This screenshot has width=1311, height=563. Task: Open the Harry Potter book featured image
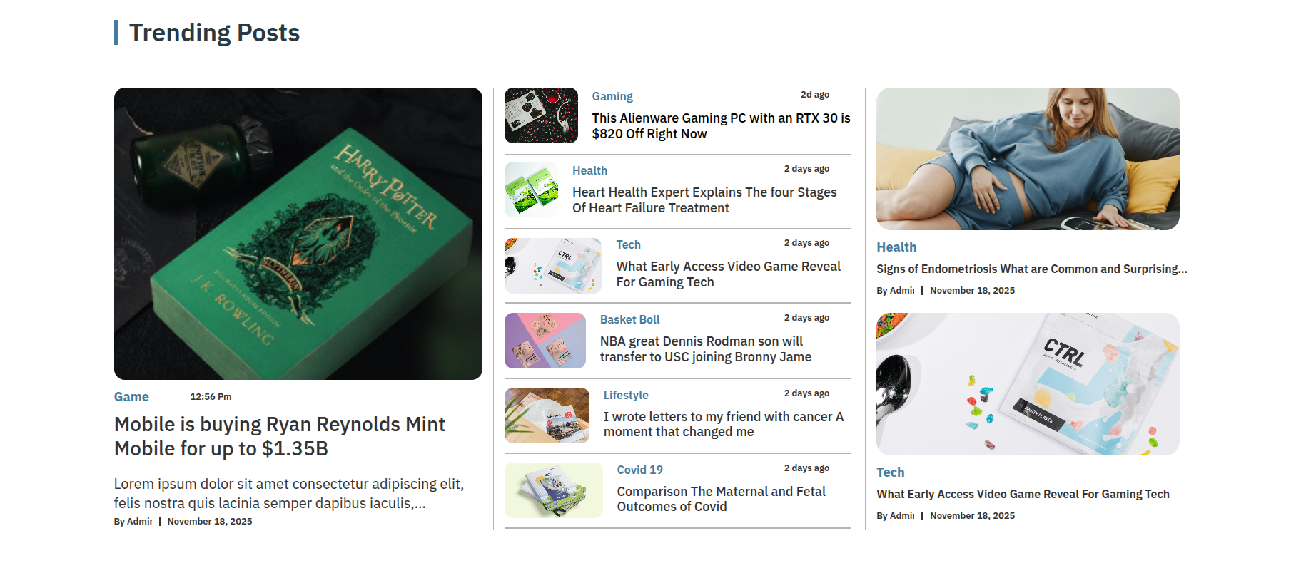pyautogui.click(x=298, y=234)
